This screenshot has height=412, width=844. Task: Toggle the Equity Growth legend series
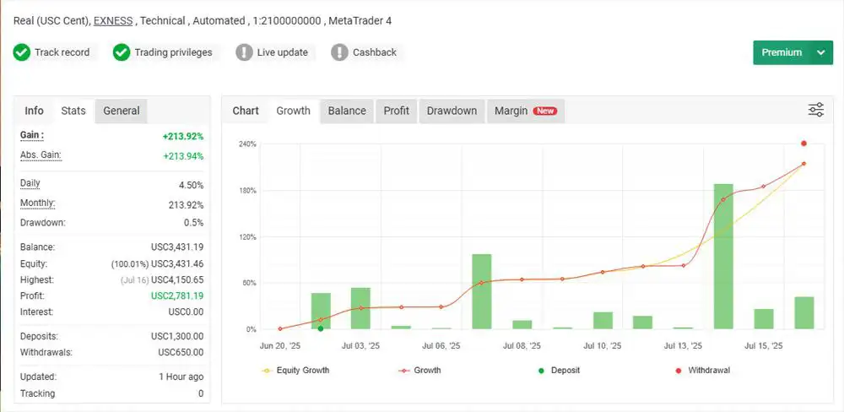click(296, 370)
